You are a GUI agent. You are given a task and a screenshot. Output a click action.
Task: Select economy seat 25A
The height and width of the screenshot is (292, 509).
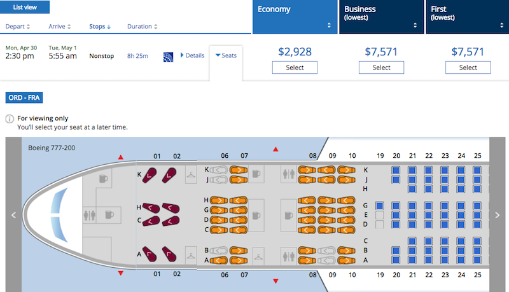click(477, 260)
